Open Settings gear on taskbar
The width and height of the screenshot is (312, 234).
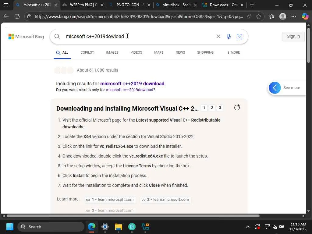click(105, 227)
